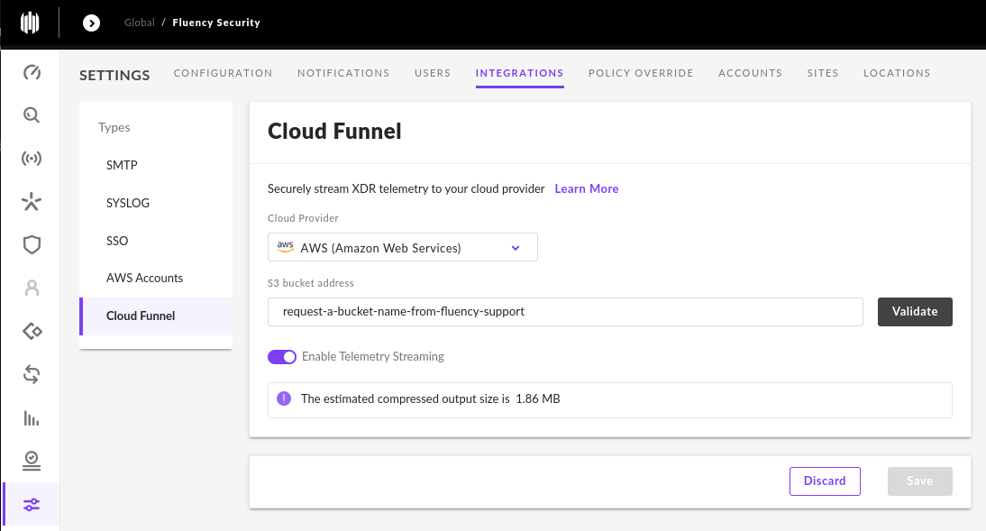This screenshot has height=531, width=986.
Task: Click the SentinelOne logo icon
Action: pos(30,23)
